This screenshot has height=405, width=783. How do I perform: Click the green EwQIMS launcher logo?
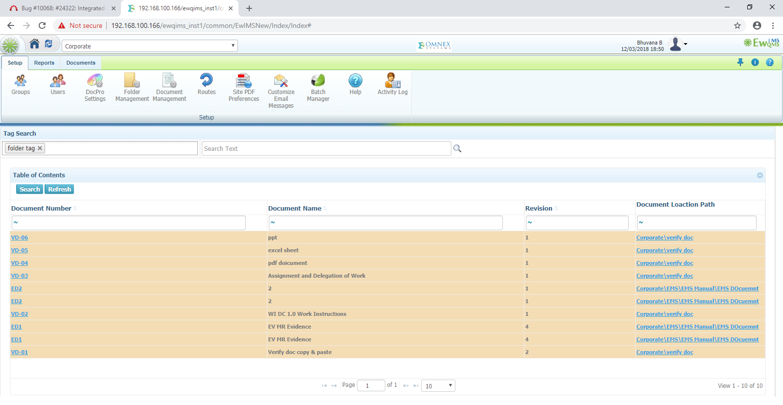(10, 46)
